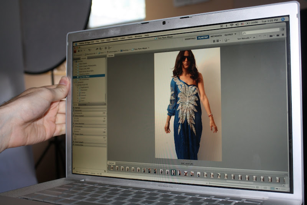This screenshot has height=205, width=307.
Task: Open the View menu
Action: click(x=109, y=40)
